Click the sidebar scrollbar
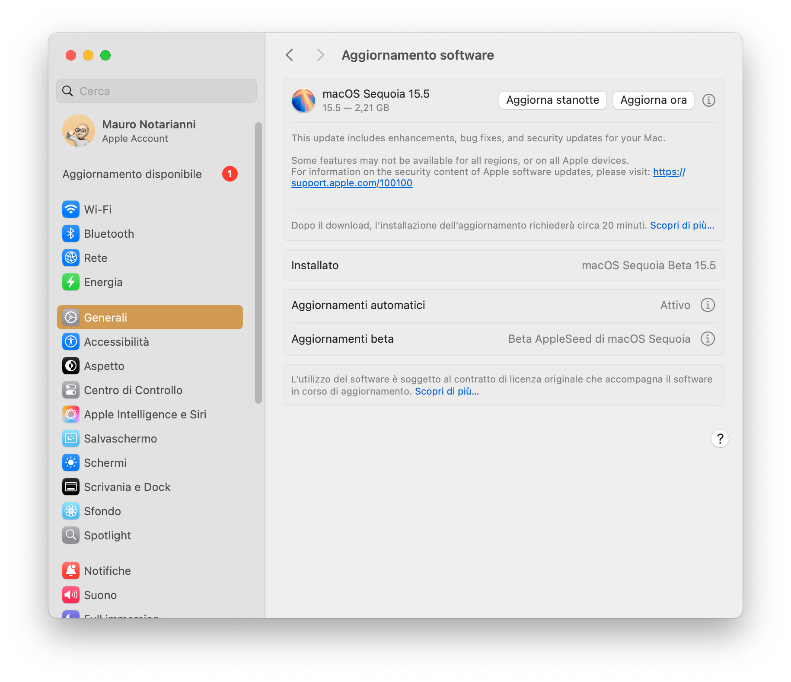 coord(258,263)
